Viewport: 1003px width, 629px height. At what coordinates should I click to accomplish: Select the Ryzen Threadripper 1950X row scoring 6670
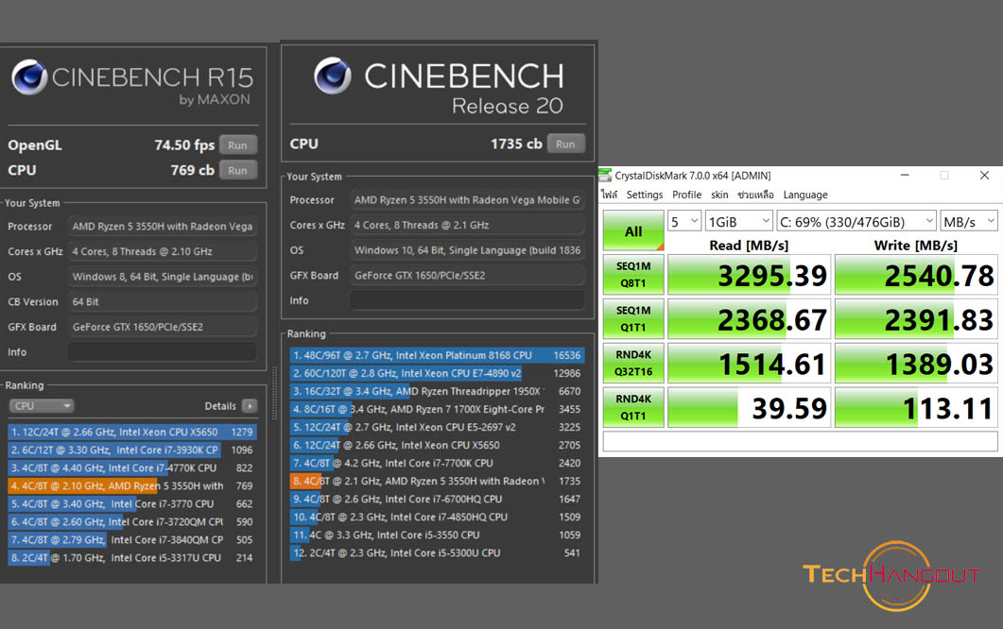point(437,391)
